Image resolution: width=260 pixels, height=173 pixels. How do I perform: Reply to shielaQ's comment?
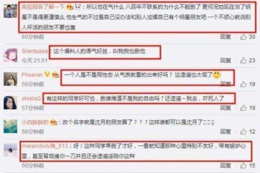coord(225,108)
